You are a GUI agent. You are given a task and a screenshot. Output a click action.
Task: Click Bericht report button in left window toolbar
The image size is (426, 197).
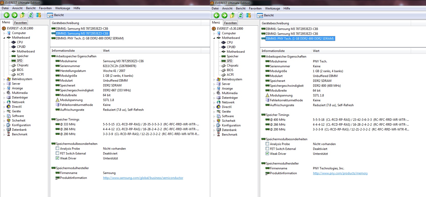55,15
